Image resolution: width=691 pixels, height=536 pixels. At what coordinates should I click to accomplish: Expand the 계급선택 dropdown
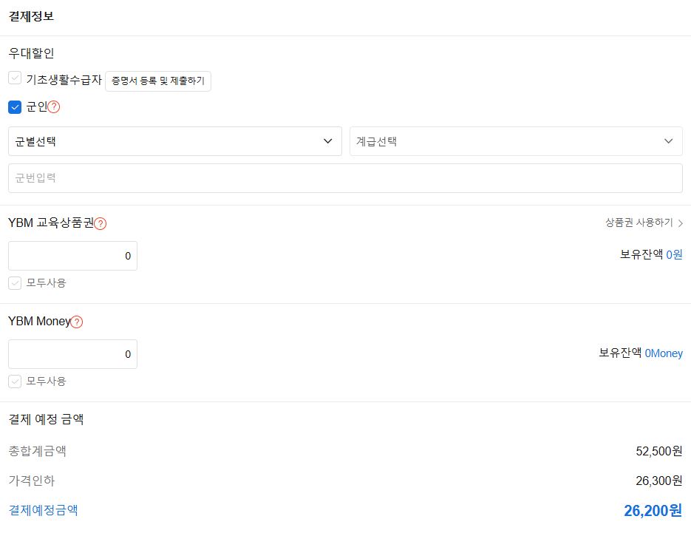(x=515, y=140)
